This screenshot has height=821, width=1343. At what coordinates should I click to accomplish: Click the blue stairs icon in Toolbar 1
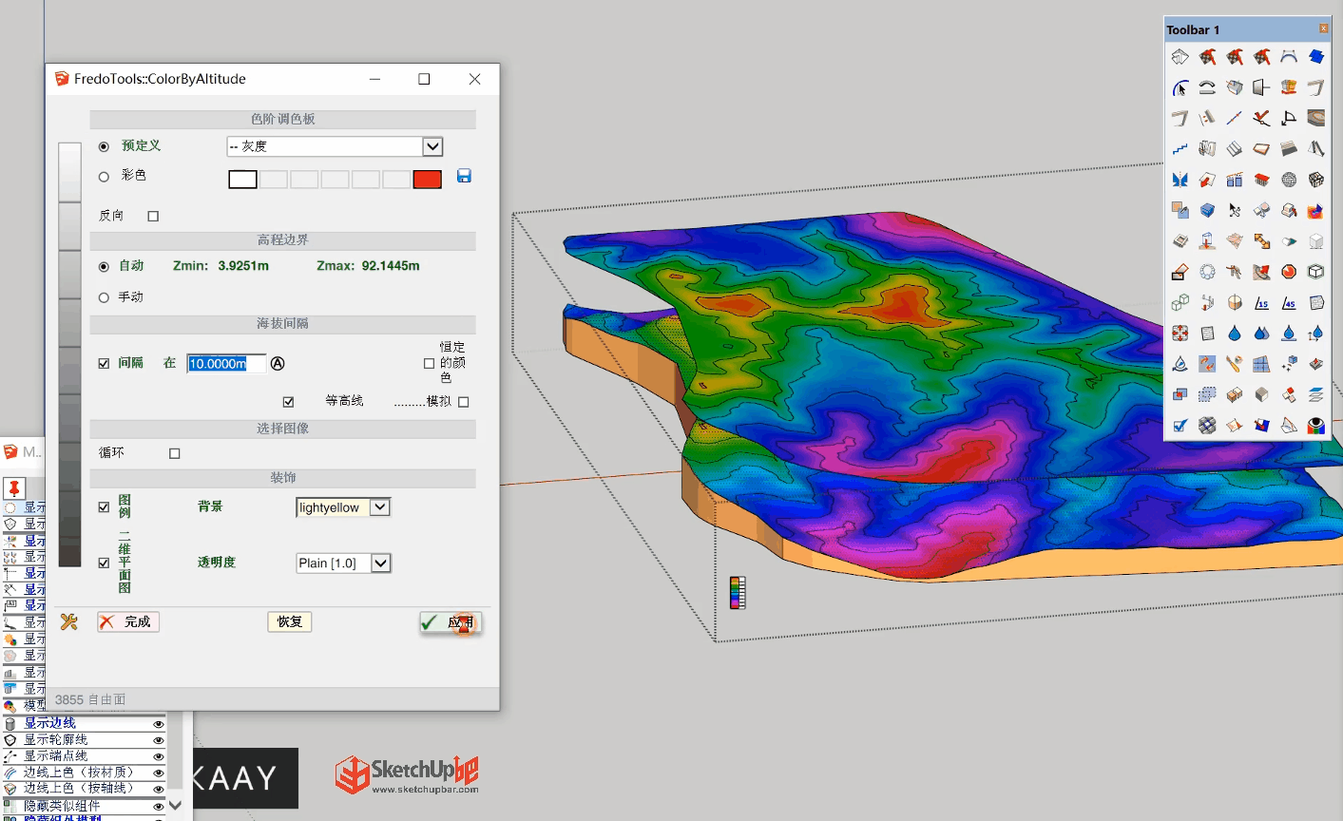[1180, 148]
